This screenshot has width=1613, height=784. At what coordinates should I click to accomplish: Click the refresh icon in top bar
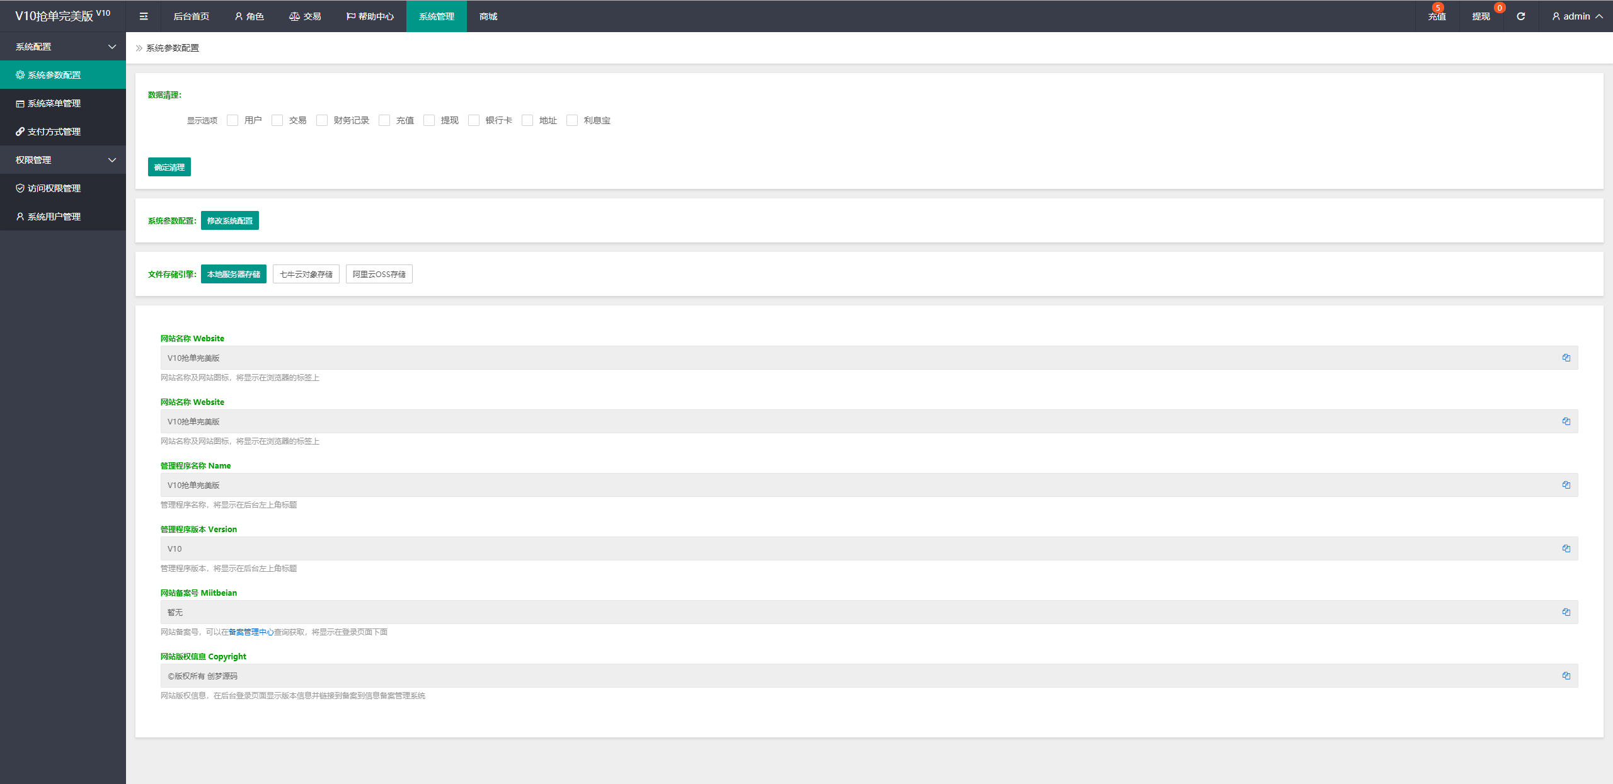point(1520,16)
